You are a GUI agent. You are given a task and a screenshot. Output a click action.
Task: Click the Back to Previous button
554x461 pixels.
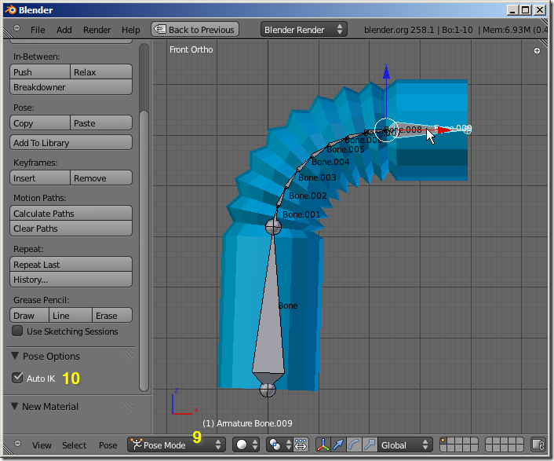pos(194,29)
